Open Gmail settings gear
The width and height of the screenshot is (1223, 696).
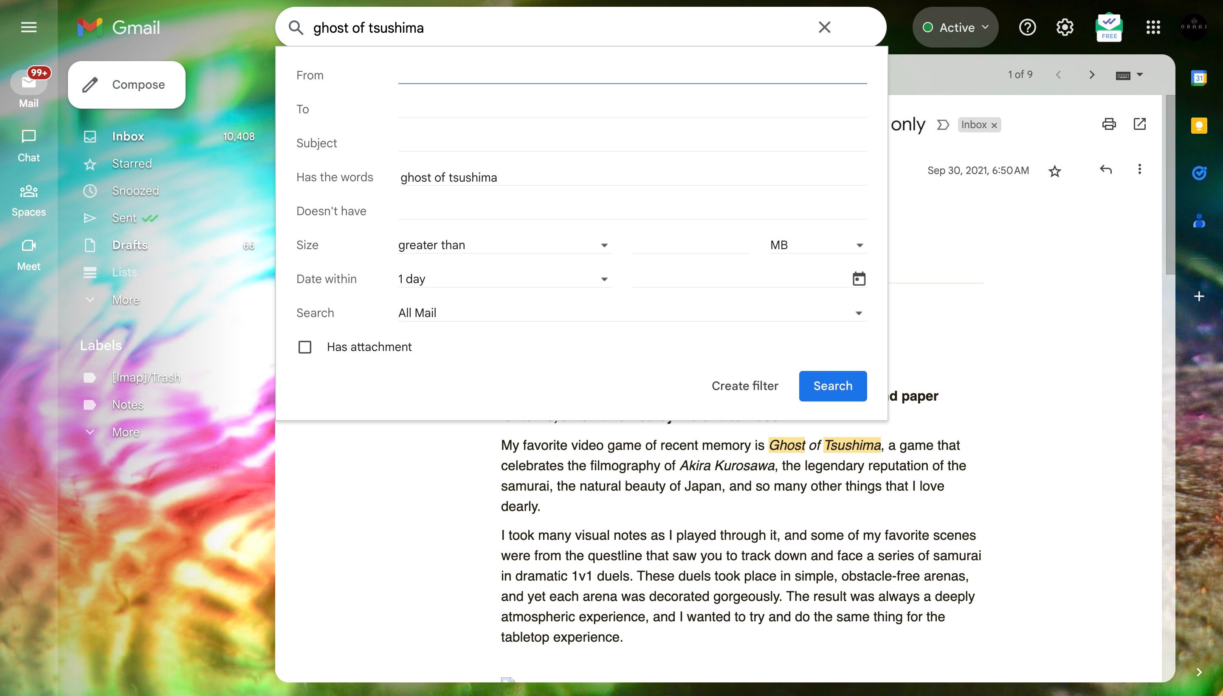[x=1065, y=27]
